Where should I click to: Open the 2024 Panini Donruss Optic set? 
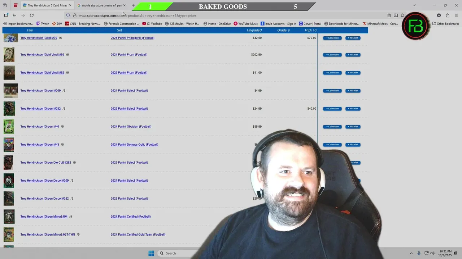(134, 145)
